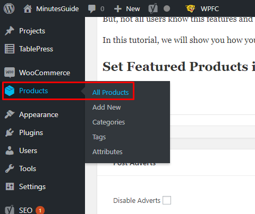
Task: Choose All Products from the submenu
Action: point(110,92)
